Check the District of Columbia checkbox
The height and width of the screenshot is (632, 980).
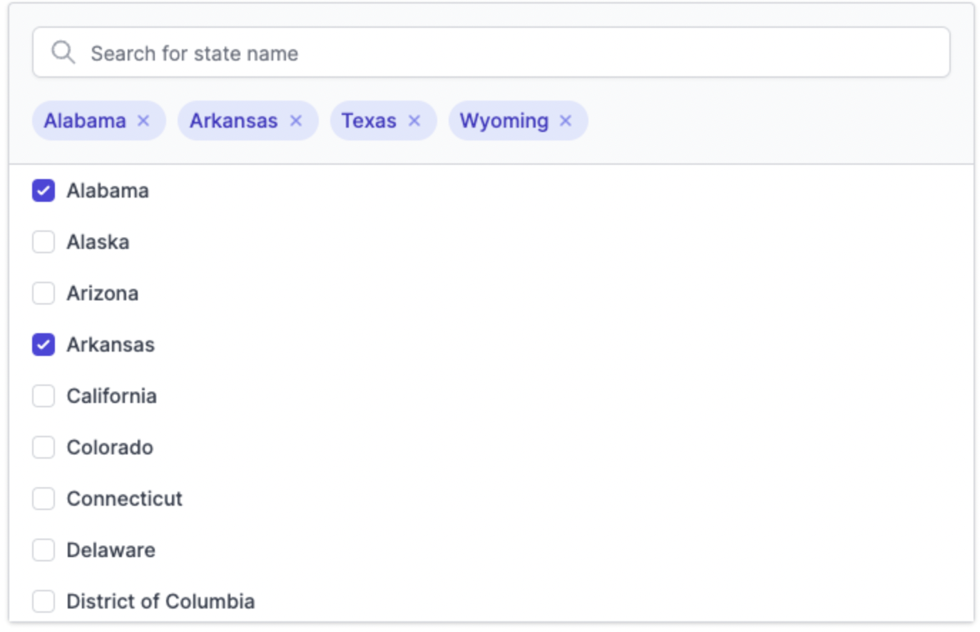pos(44,601)
